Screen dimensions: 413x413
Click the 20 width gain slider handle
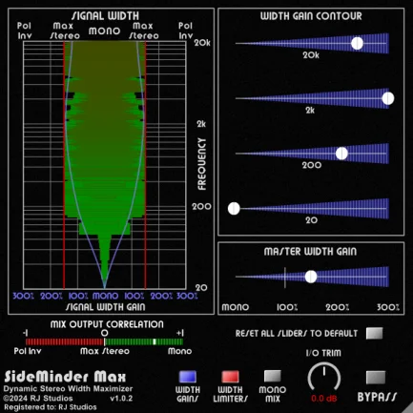[234, 209]
